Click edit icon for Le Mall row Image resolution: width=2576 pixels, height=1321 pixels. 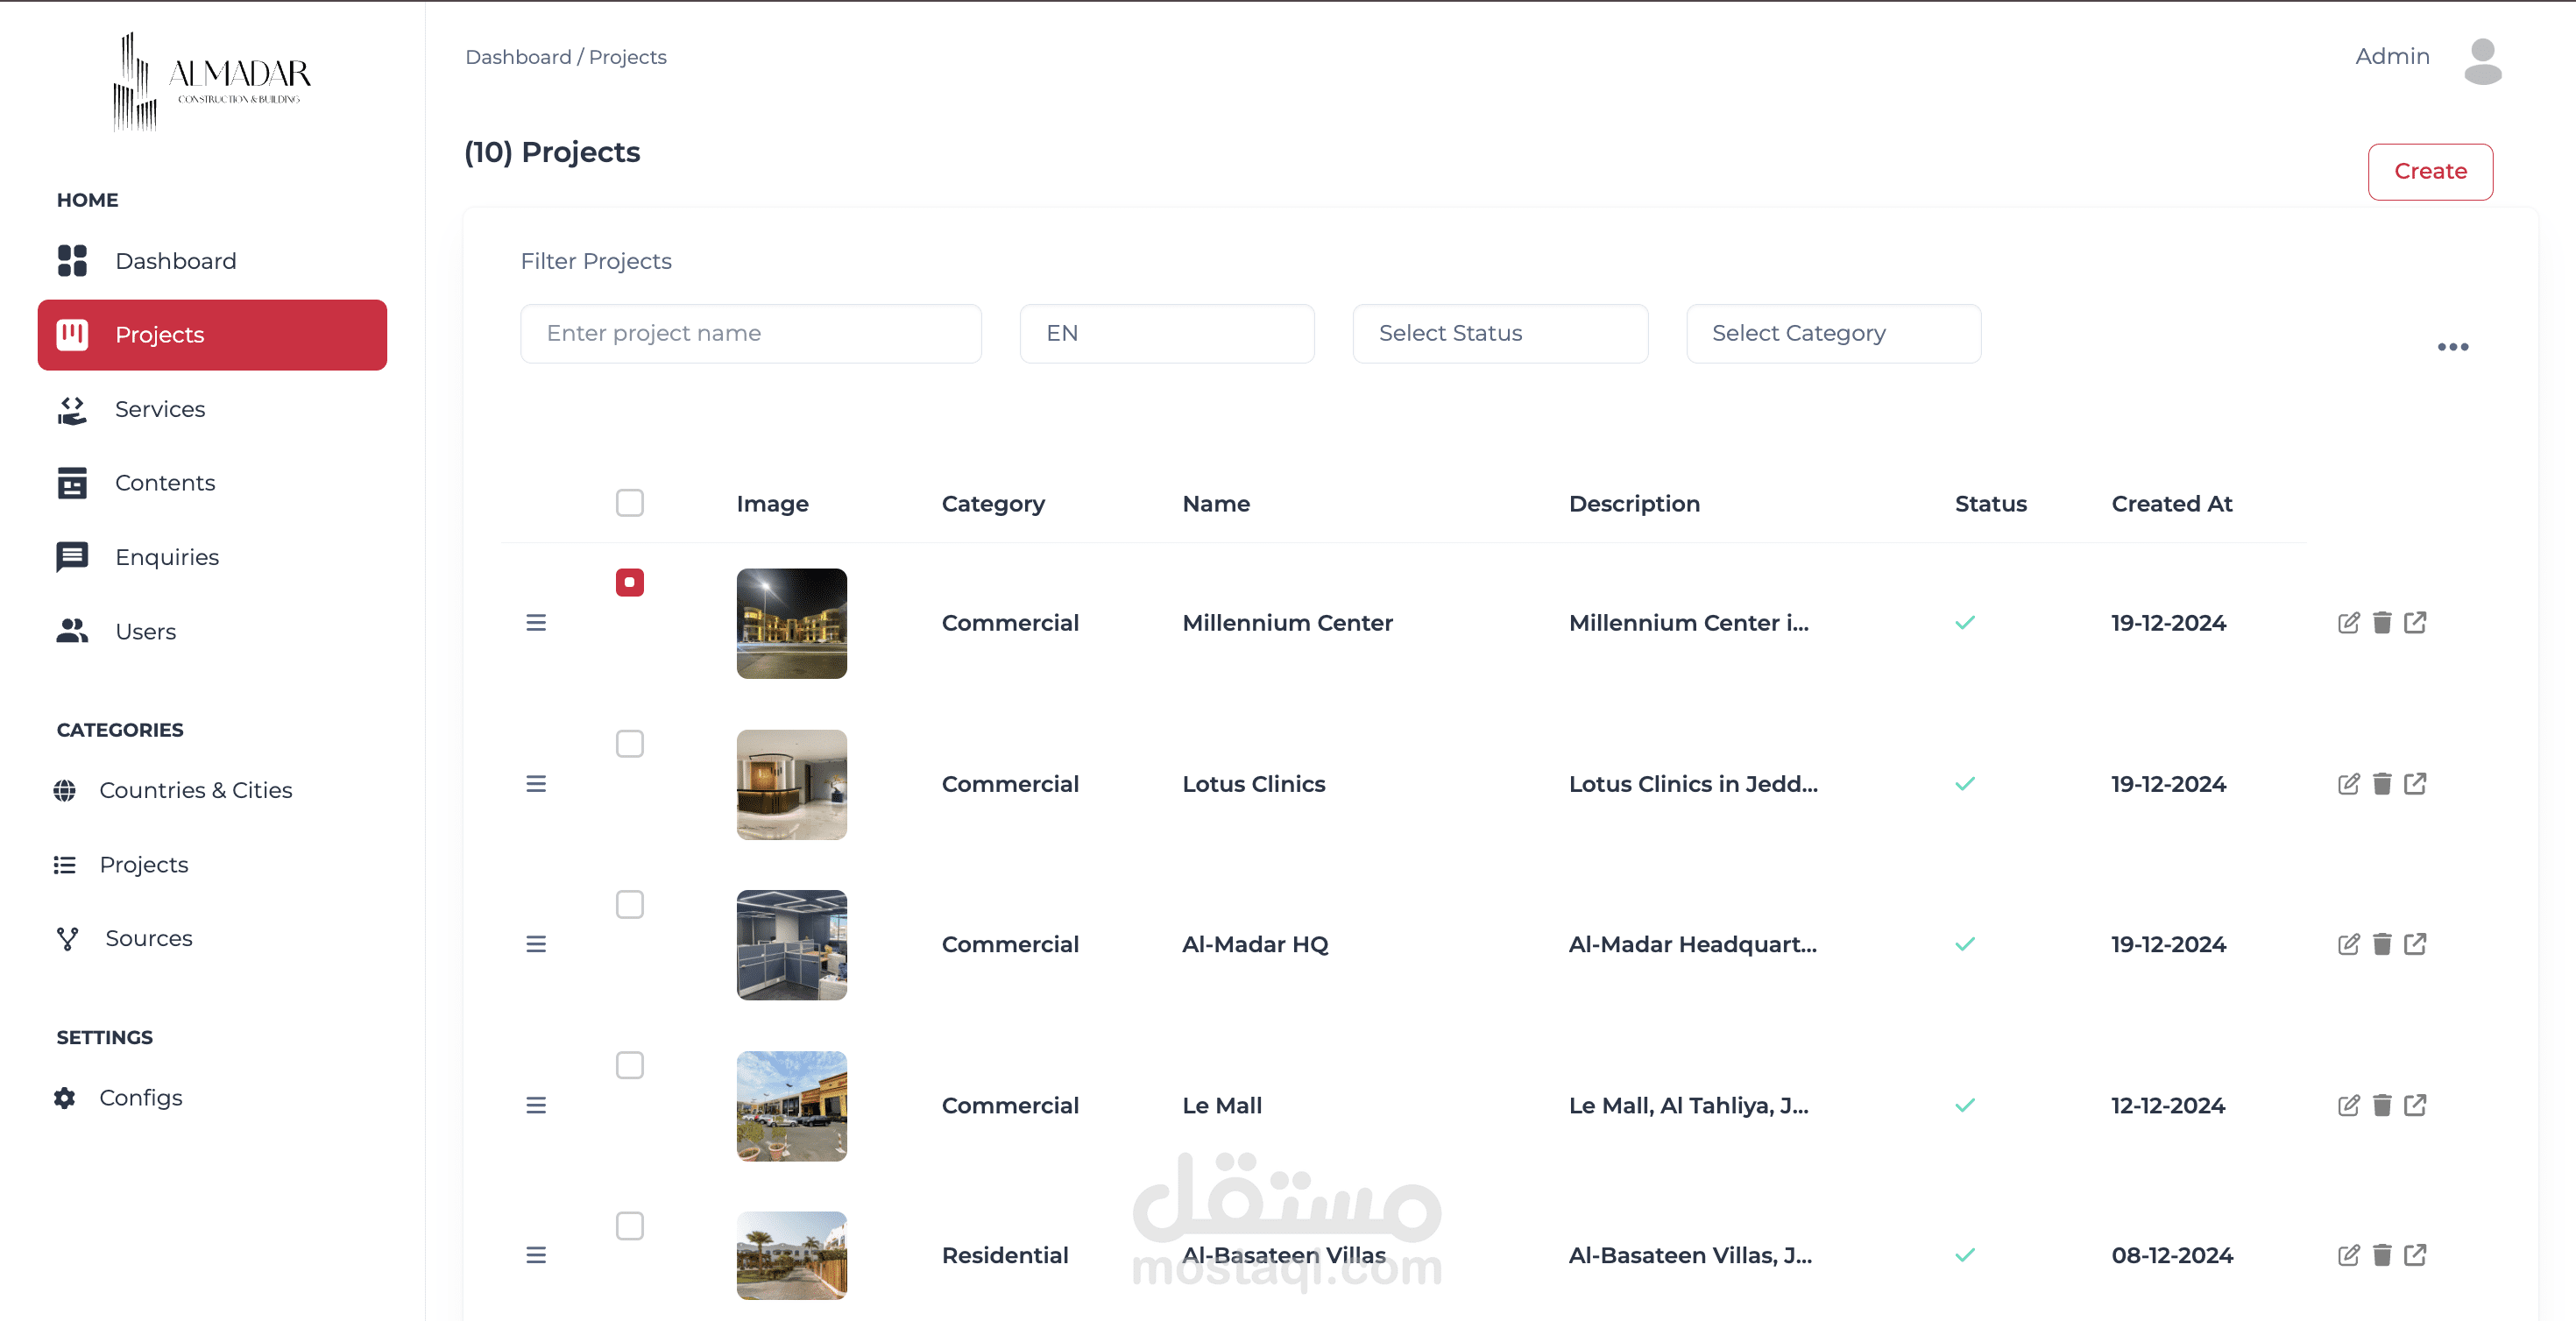[x=2348, y=1105]
